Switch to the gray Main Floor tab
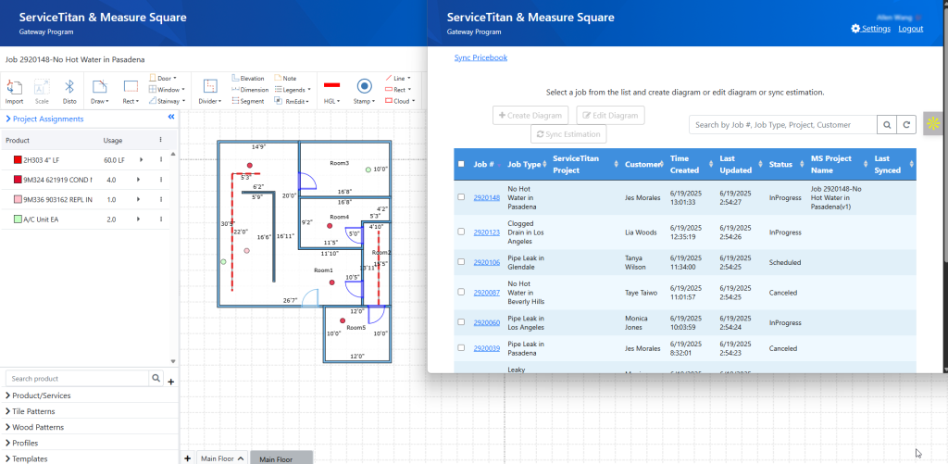This screenshot has width=948, height=464. (281, 459)
